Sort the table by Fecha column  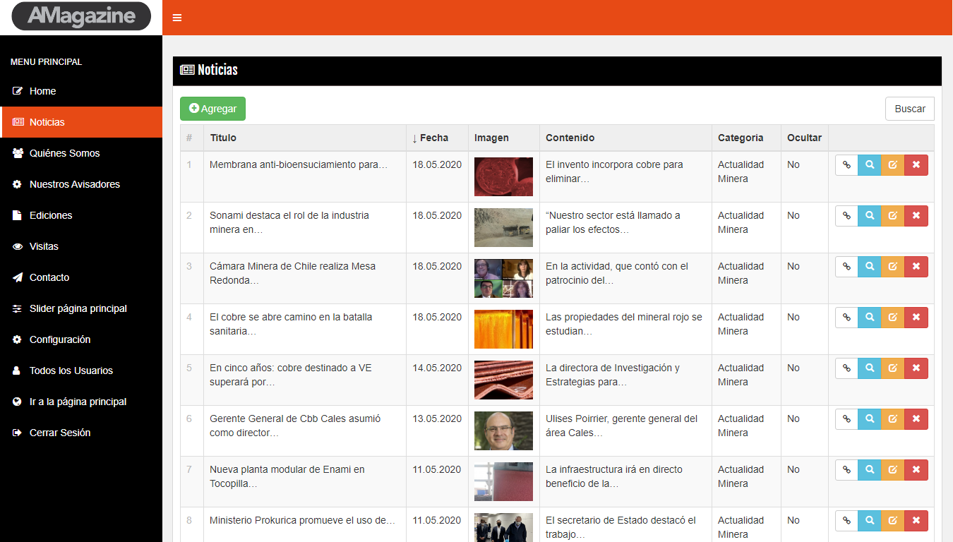coord(433,138)
